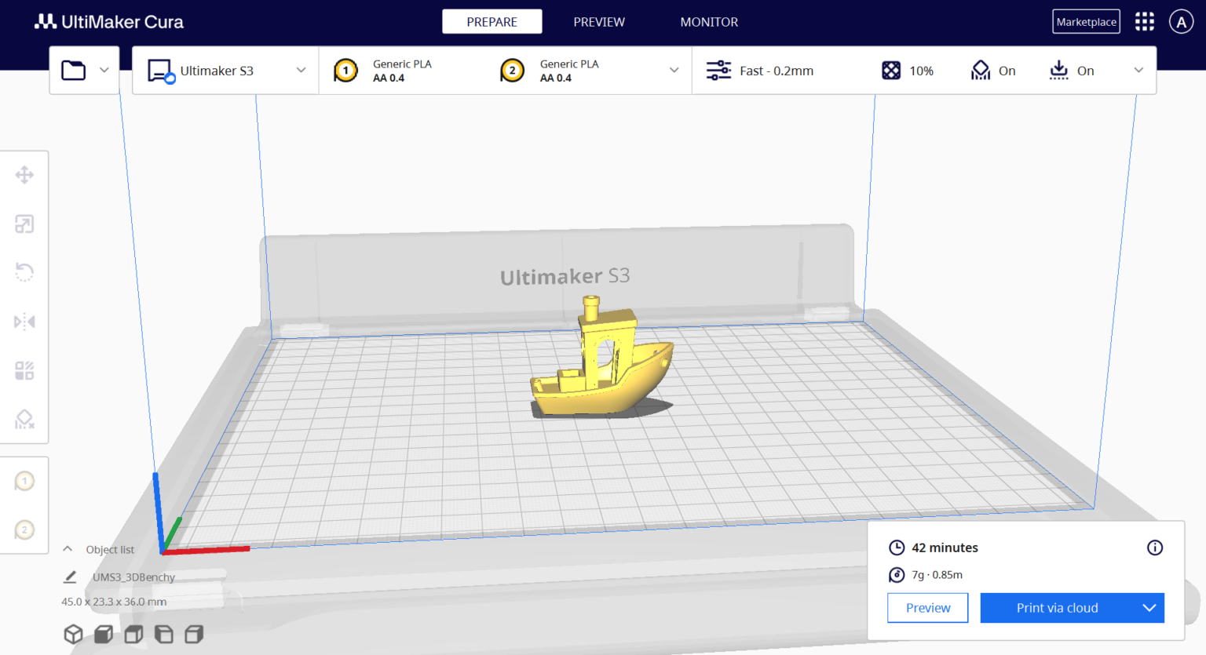The image size is (1206, 655).
Task: Collapse the Object list
Action: click(x=68, y=548)
